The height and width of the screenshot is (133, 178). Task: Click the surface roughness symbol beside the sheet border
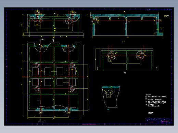click(167, 16)
